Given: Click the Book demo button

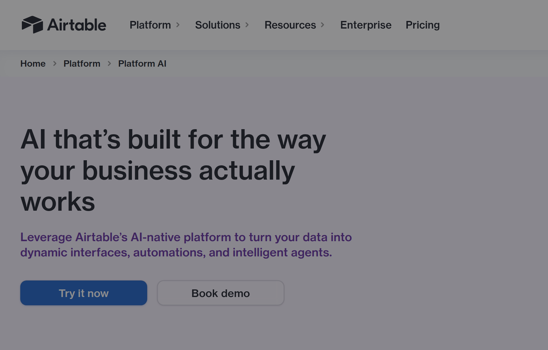Looking at the screenshot, I should pos(220,293).
